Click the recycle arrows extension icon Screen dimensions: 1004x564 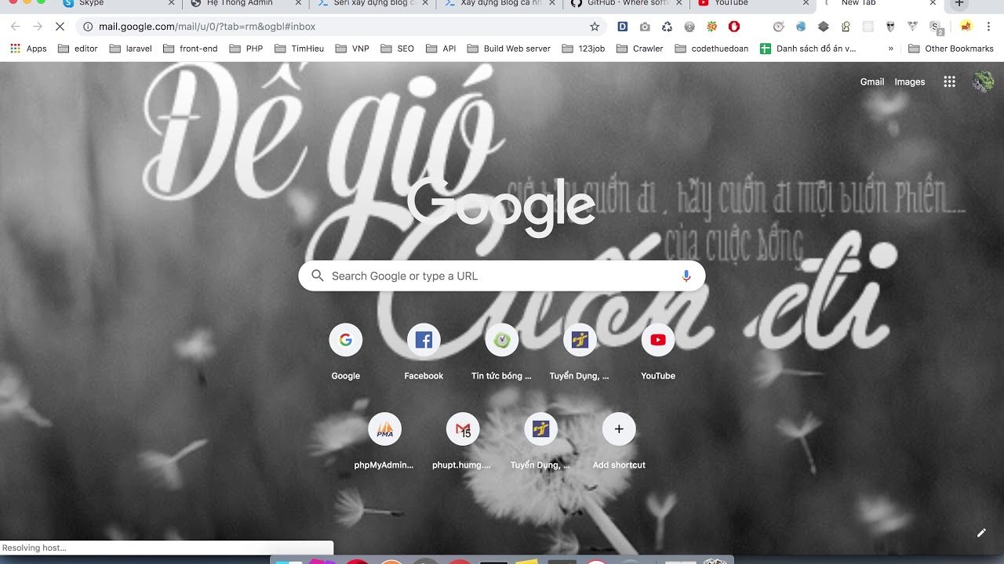point(667,27)
